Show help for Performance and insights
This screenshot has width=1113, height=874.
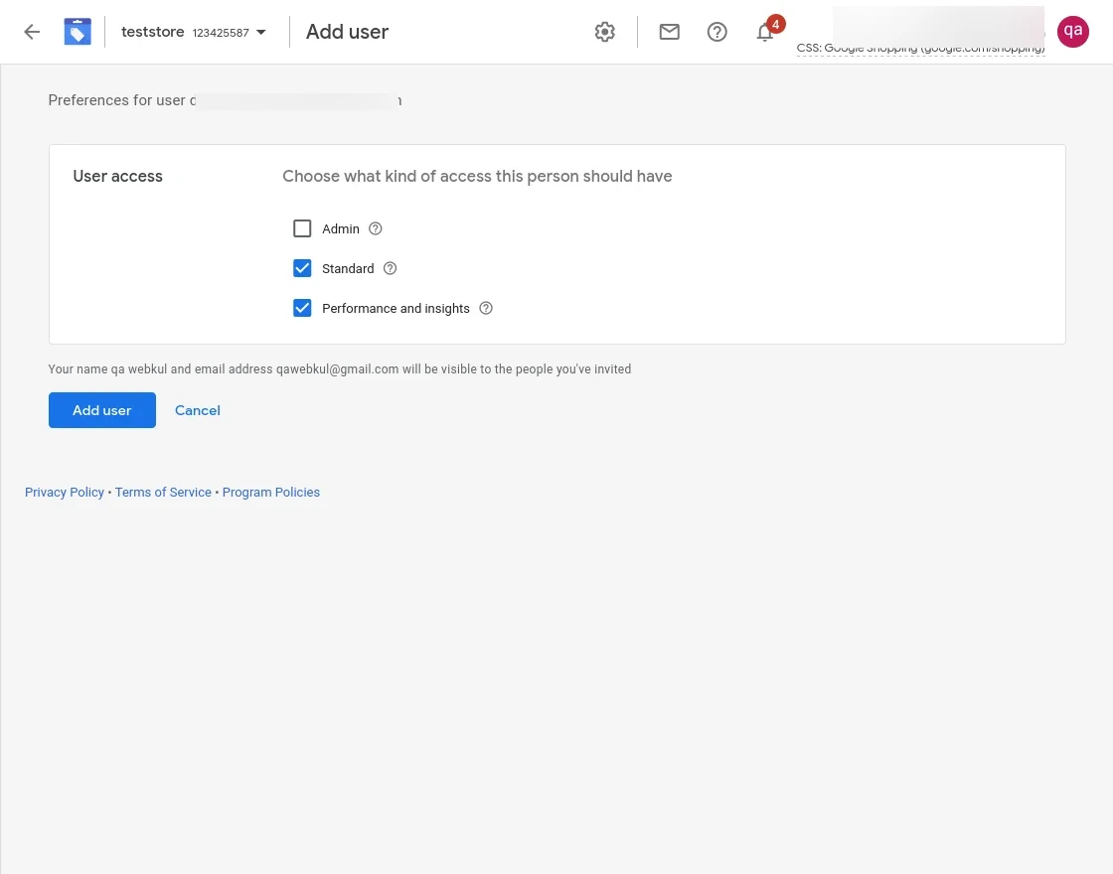pyautogui.click(x=486, y=308)
